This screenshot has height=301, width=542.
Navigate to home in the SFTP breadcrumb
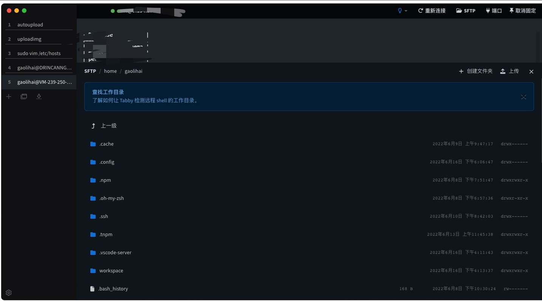click(x=110, y=71)
